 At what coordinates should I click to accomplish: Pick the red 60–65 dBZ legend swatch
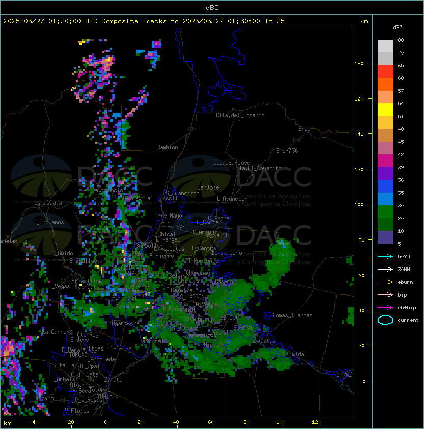point(385,72)
